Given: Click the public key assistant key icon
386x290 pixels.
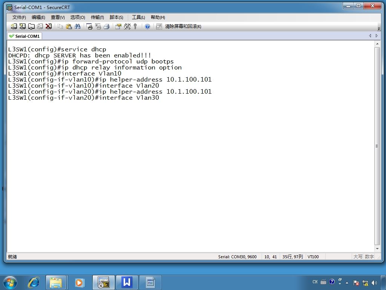Looking at the screenshot, I should click(135, 26).
